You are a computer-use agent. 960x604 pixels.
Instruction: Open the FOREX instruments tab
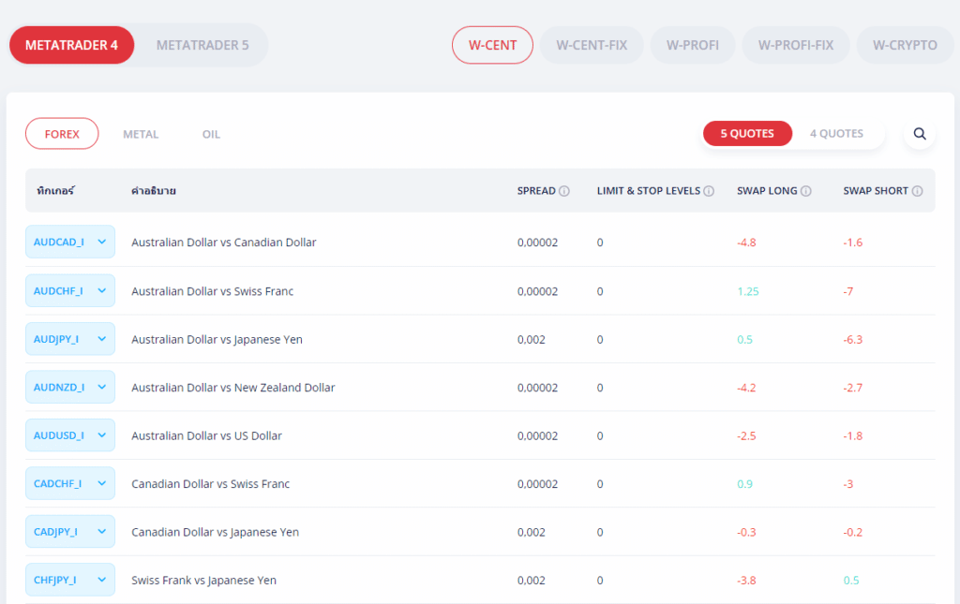(62, 134)
